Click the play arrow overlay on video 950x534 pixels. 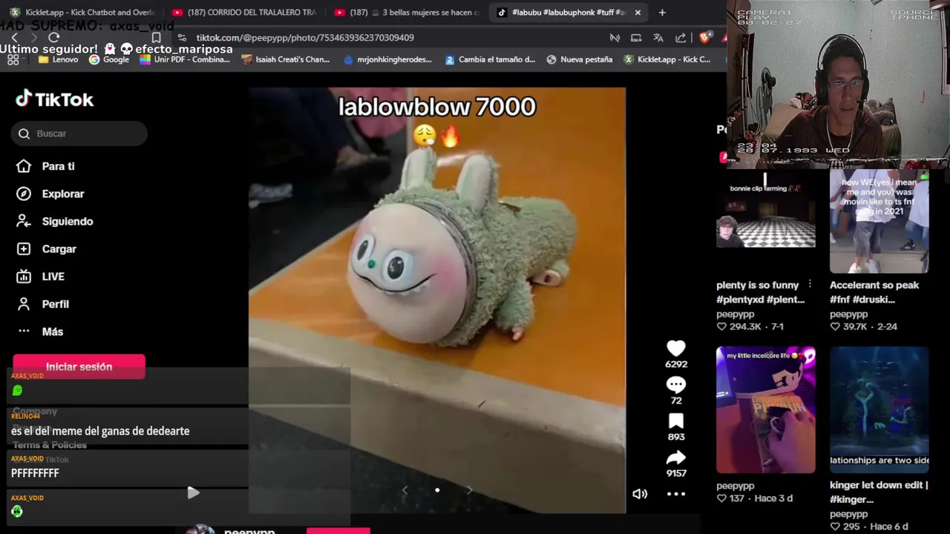point(193,492)
